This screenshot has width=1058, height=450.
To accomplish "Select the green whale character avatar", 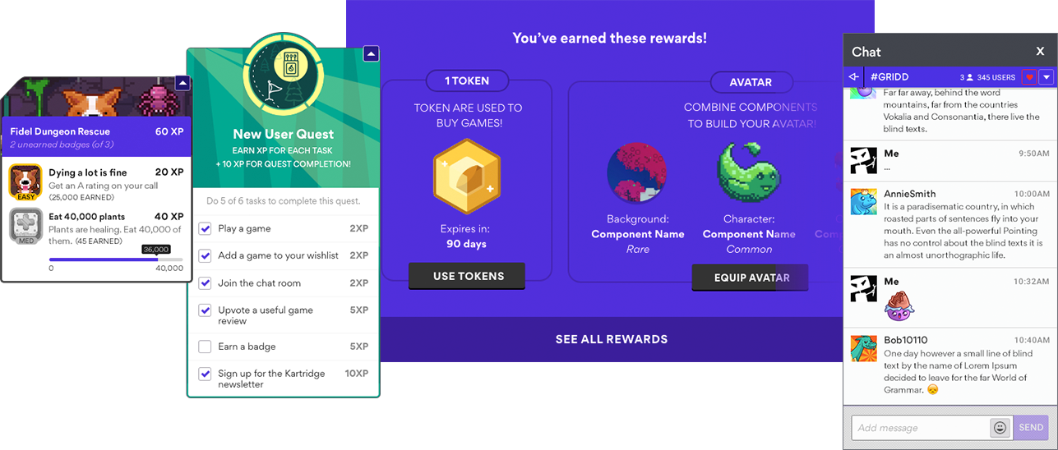I will click(749, 173).
